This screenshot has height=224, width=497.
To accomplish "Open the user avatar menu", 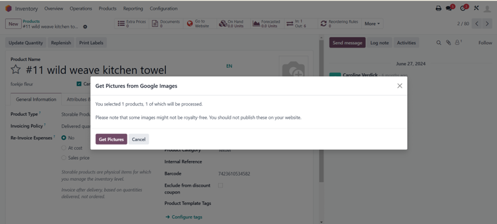I will tap(487, 8).
